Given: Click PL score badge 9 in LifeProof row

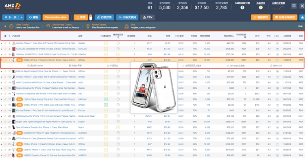Looking at the screenshot, I should point(106,99).
